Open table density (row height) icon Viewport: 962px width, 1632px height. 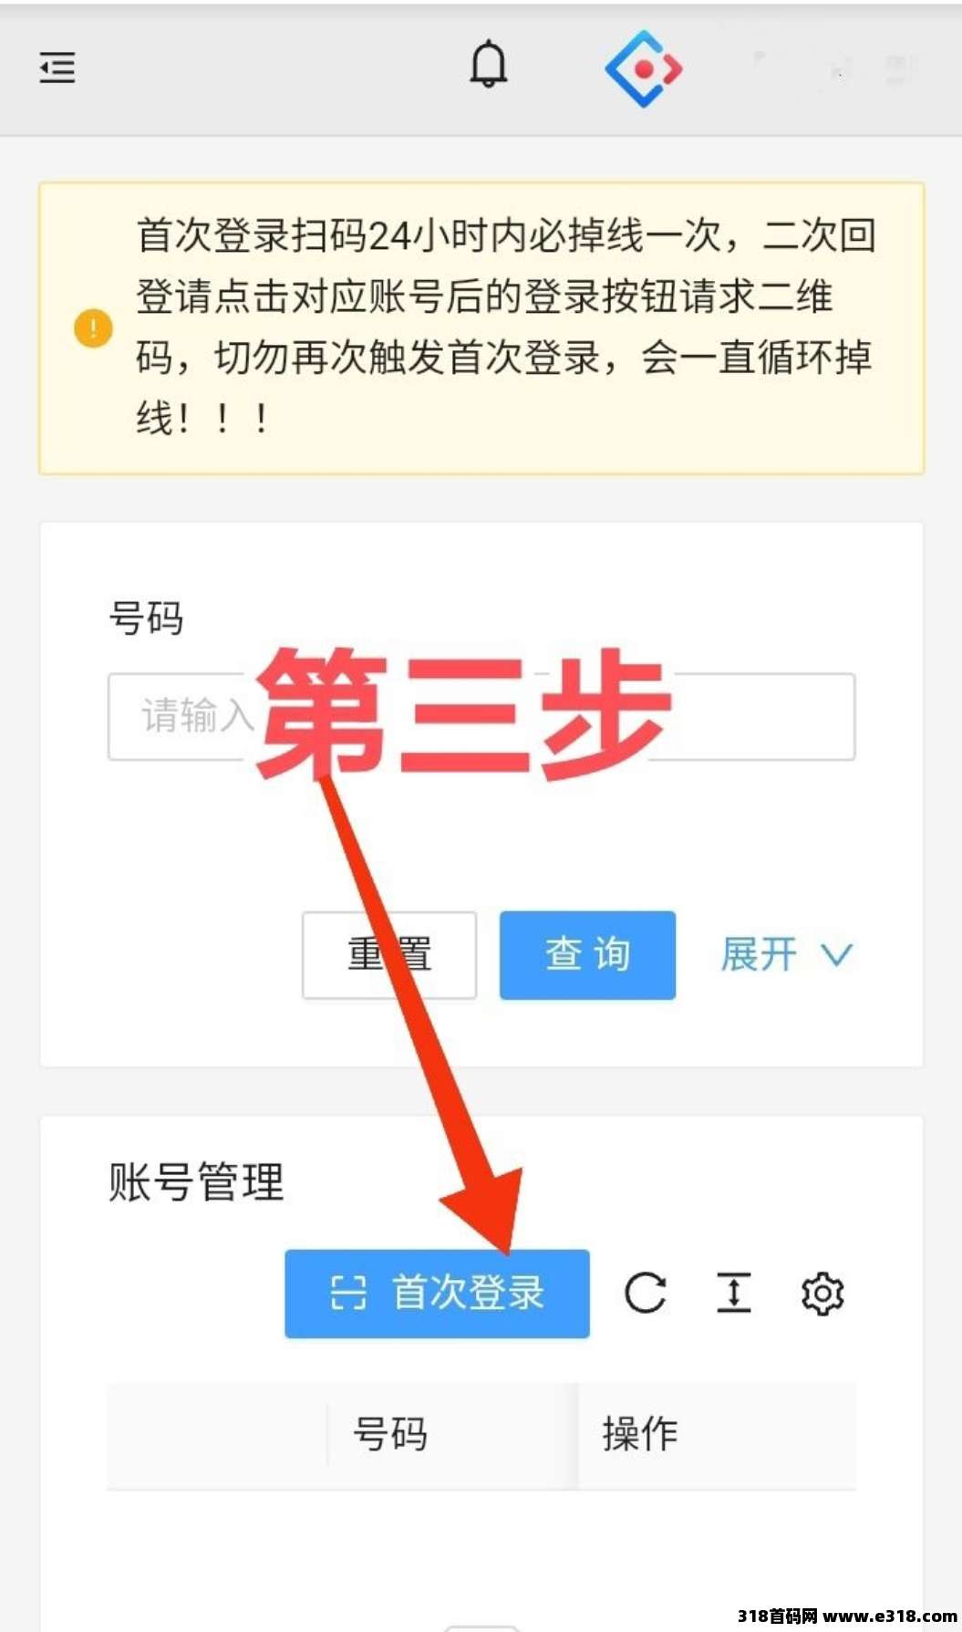tap(734, 1294)
